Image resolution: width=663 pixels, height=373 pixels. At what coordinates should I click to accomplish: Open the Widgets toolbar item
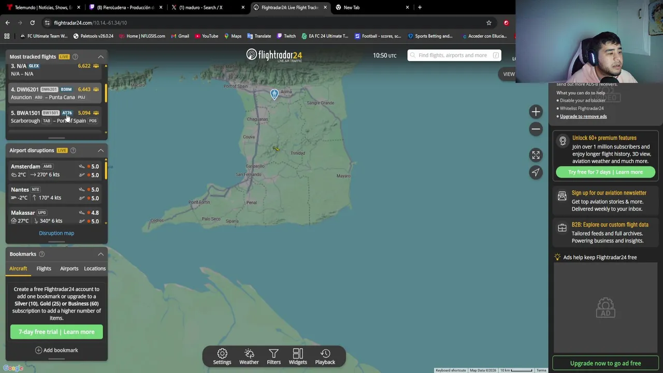[298, 356]
